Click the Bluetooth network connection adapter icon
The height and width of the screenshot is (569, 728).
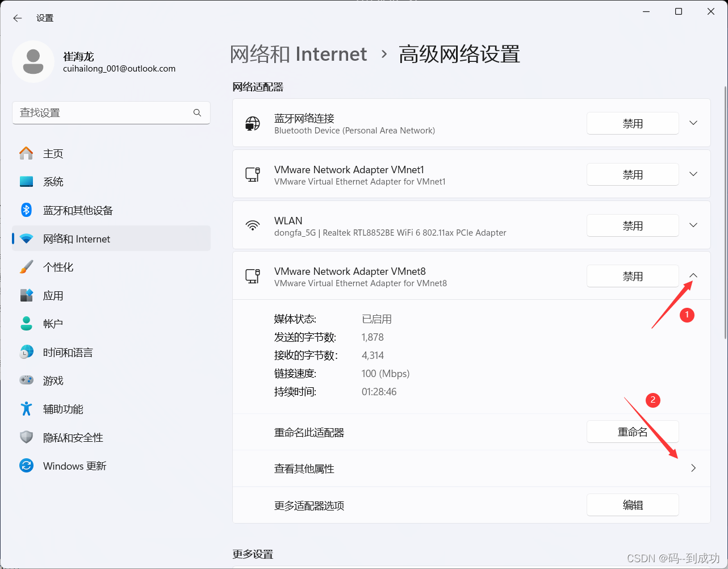point(253,123)
